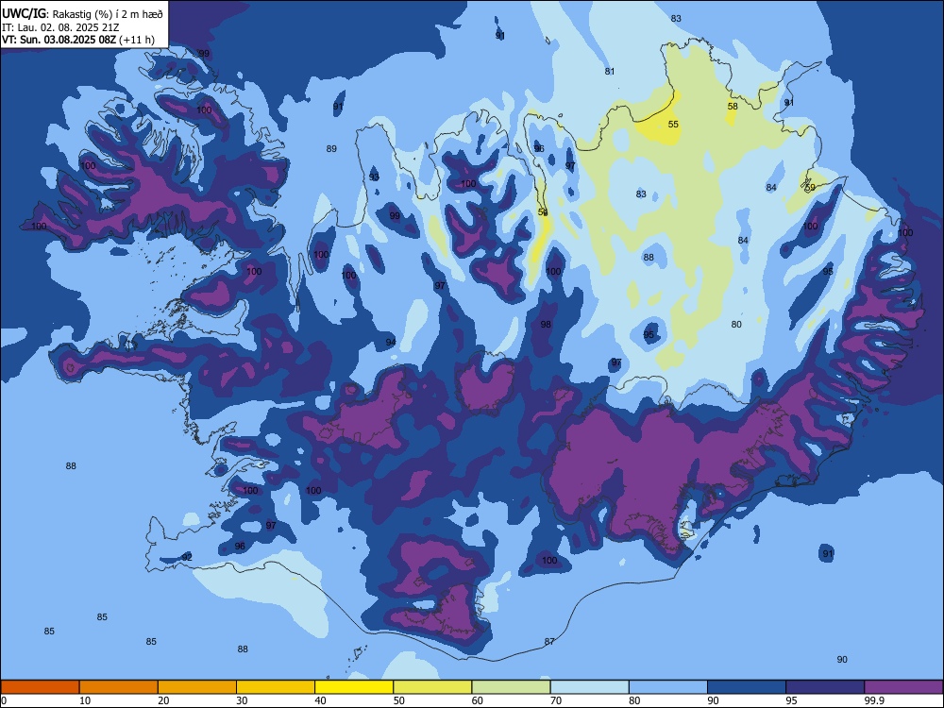Select the bright yellow 40–50 legend swatch

[x=354, y=687]
